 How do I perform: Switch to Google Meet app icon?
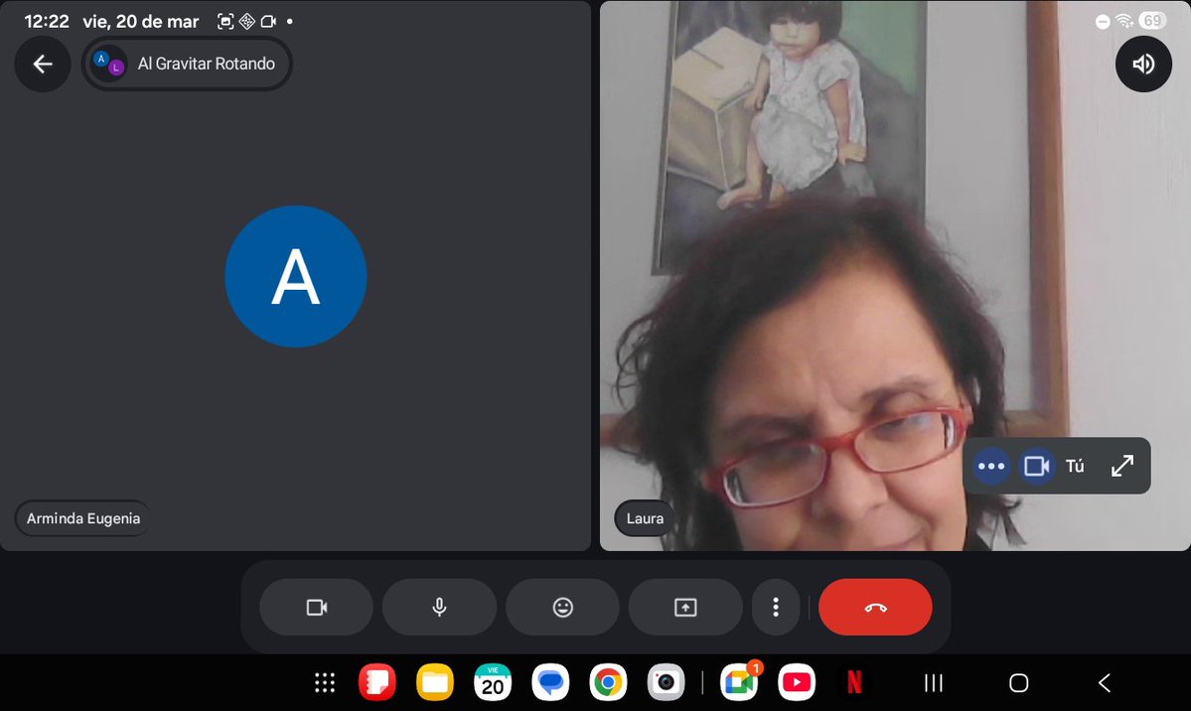point(738,682)
